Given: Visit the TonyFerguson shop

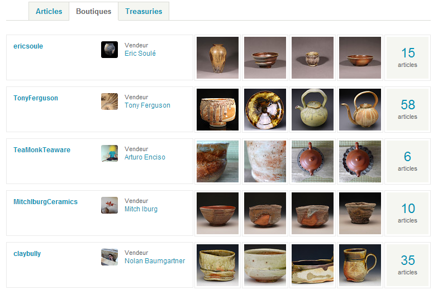Looking at the screenshot, I should pyautogui.click(x=36, y=98).
